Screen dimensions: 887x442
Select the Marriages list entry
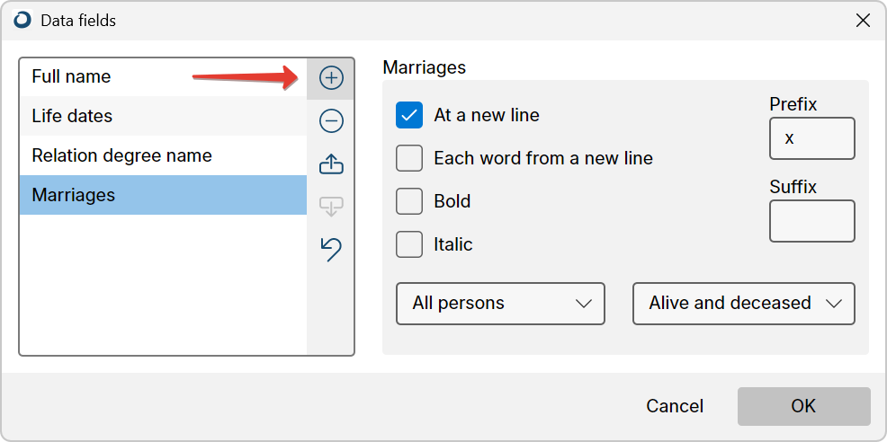click(x=163, y=195)
